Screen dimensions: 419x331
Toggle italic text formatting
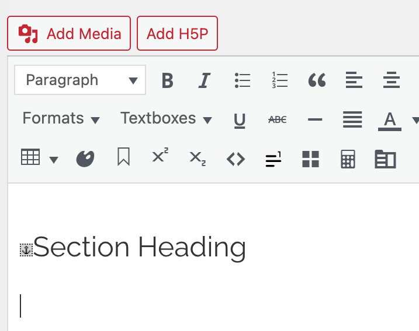pos(204,80)
